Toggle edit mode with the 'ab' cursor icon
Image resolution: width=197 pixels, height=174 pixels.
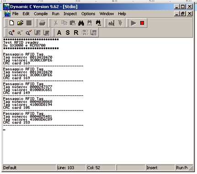tap(111, 23)
